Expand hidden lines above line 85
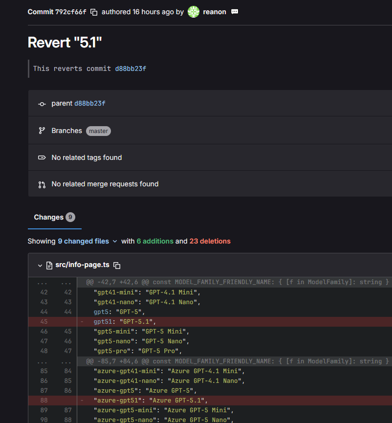This screenshot has height=423, width=392. pos(53,361)
